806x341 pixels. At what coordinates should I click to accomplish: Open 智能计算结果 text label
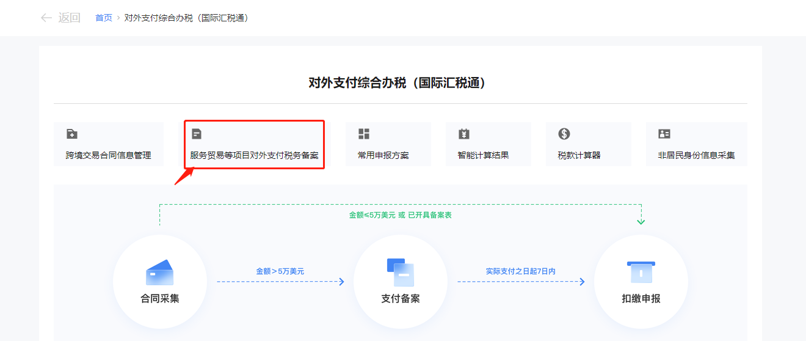pos(483,155)
